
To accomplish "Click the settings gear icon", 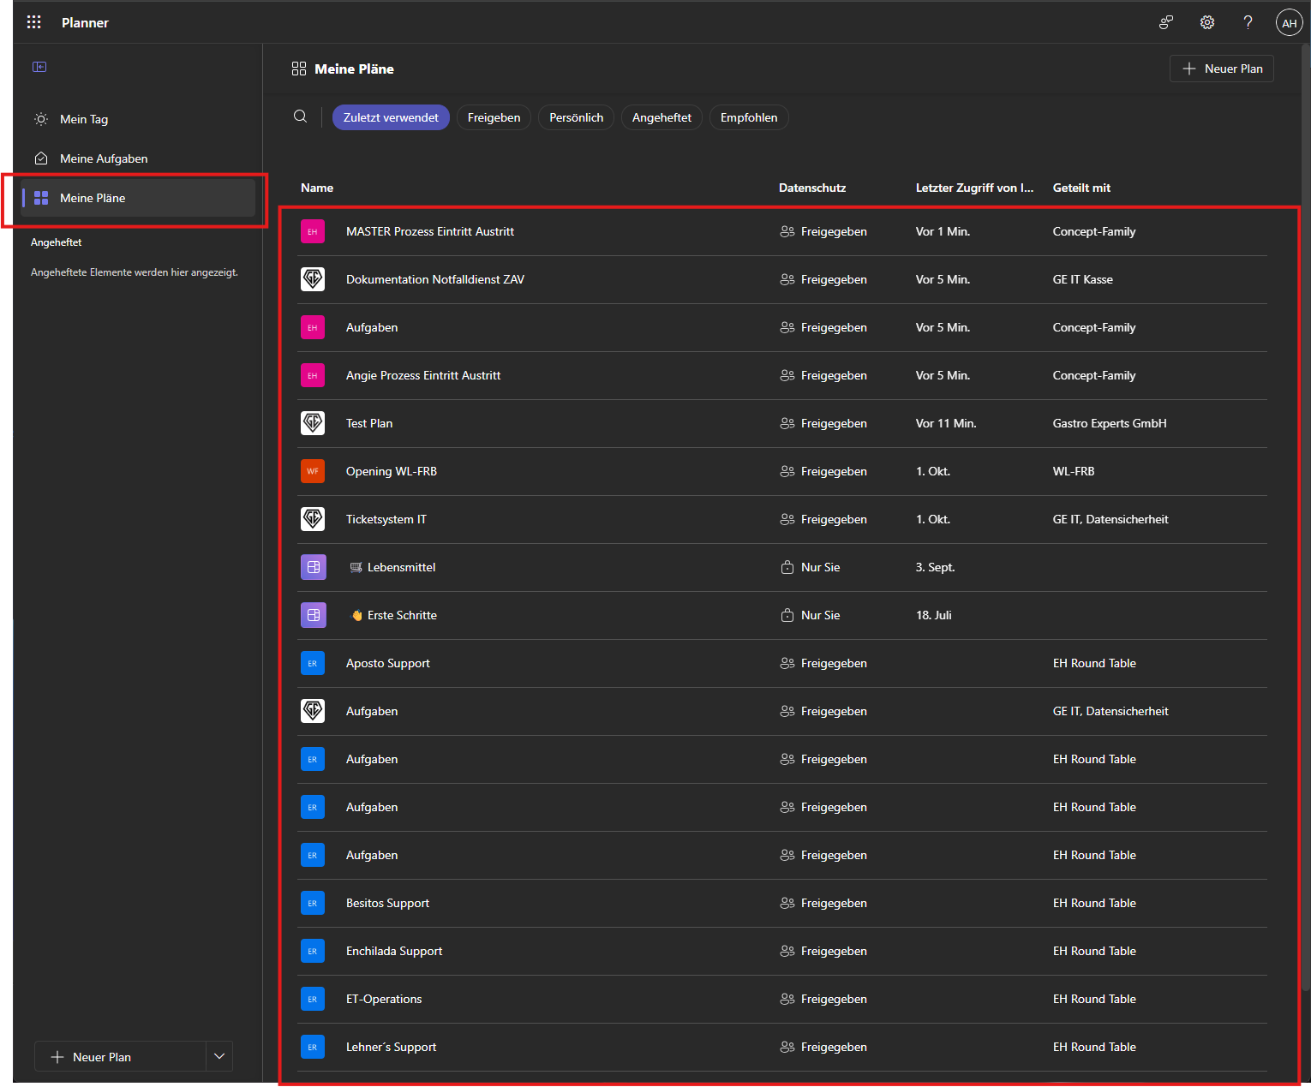I will click(x=1206, y=22).
